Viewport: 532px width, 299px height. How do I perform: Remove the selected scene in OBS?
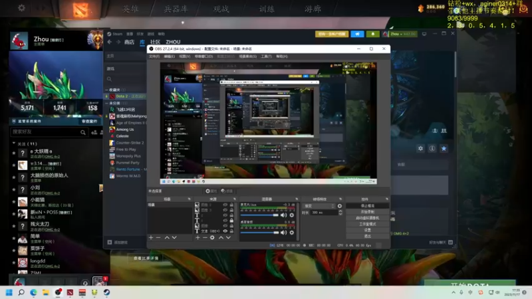158,238
